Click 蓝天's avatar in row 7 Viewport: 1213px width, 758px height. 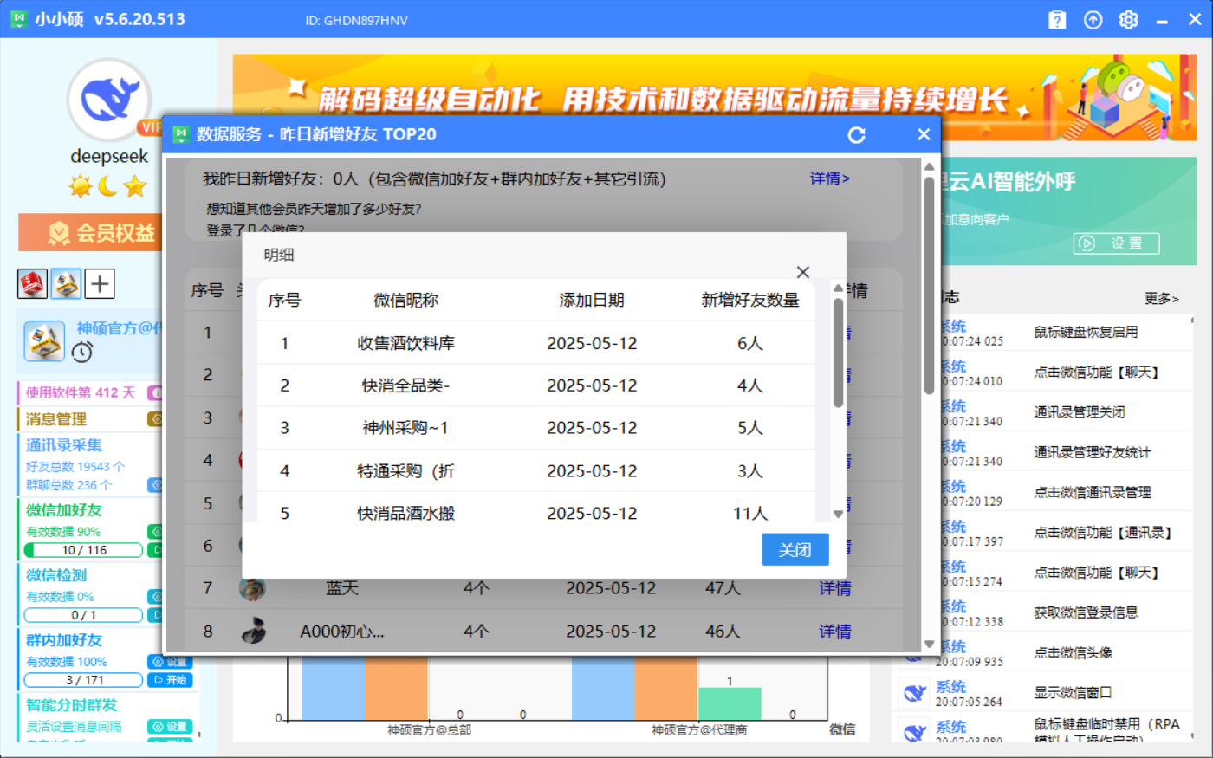tap(252, 588)
